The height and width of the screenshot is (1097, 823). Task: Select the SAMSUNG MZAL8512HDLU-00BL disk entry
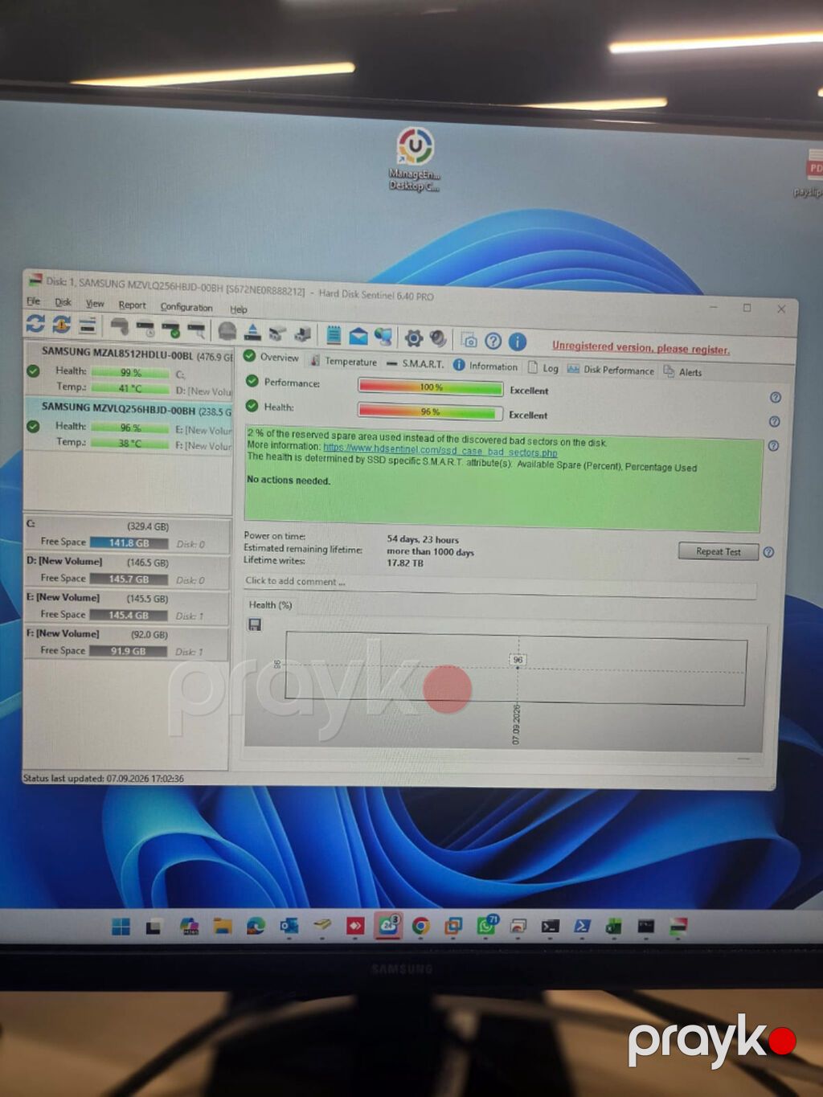[129, 370]
